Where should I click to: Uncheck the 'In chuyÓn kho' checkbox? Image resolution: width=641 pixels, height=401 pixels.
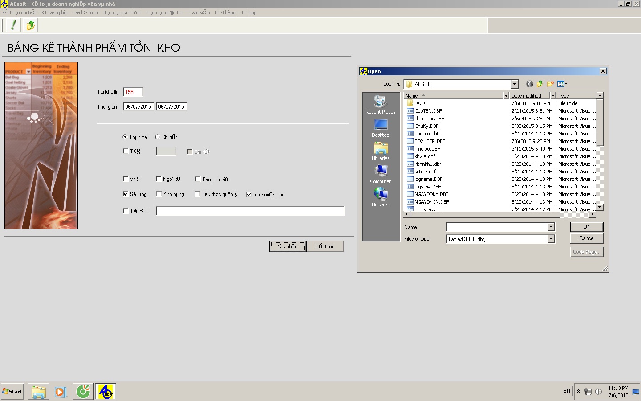(249, 194)
